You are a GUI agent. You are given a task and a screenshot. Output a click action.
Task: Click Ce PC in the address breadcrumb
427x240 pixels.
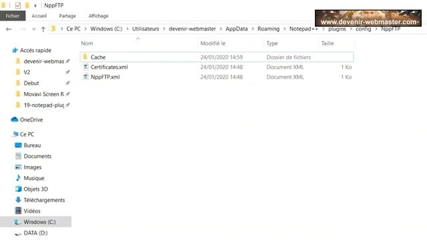(73, 29)
